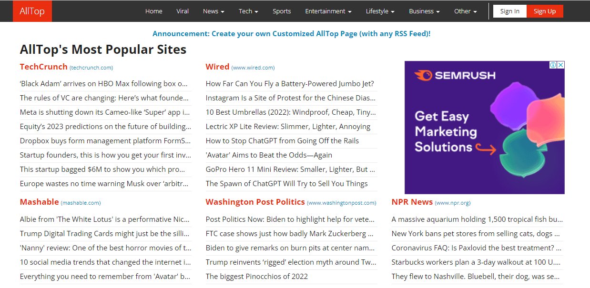Visit www.wired.com source link
590x288 pixels.
[x=253, y=68]
